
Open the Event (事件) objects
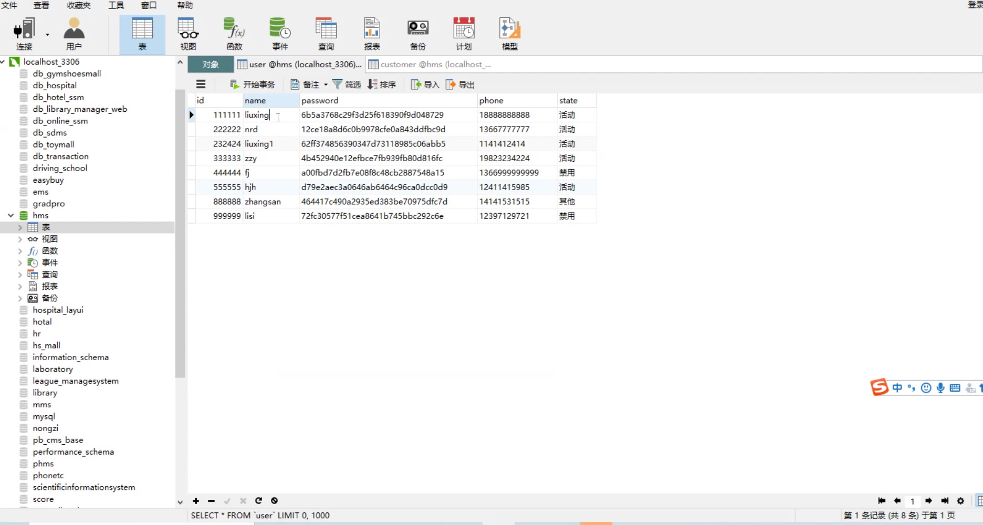pos(280,34)
